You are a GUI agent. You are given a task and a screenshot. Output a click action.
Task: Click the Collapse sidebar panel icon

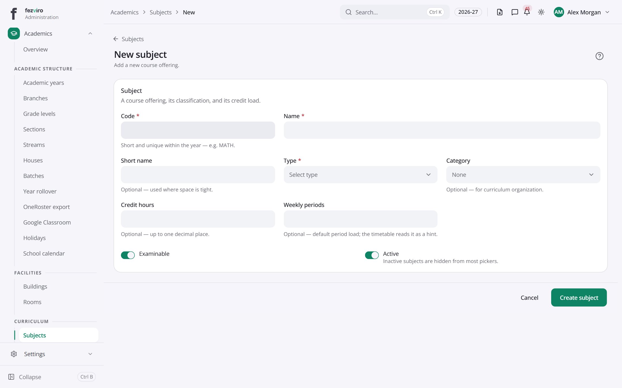click(x=11, y=377)
